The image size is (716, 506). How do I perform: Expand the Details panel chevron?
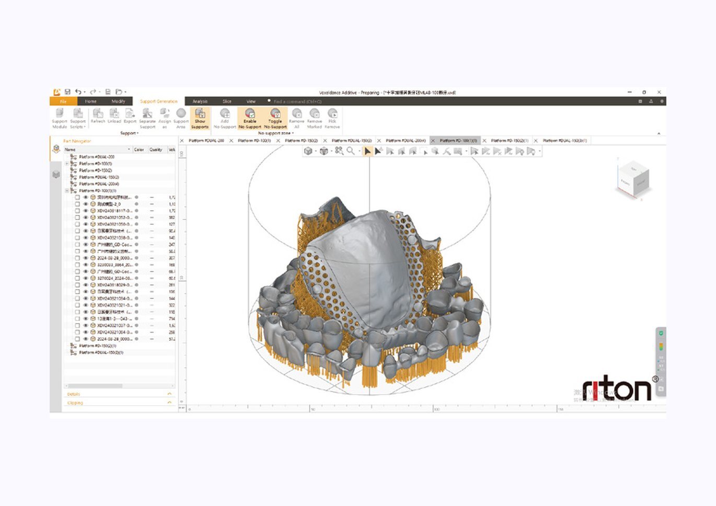tap(169, 394)
